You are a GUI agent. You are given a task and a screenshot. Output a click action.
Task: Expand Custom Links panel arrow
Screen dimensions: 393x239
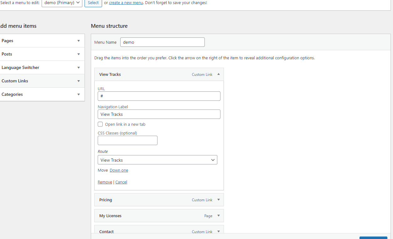point(79,81)
